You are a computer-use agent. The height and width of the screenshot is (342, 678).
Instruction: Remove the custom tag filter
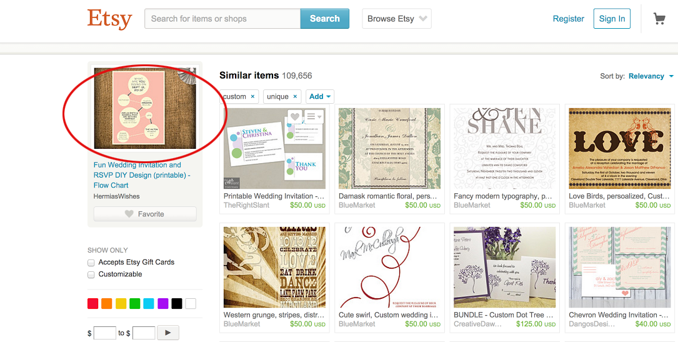click(x=252, y=96)
